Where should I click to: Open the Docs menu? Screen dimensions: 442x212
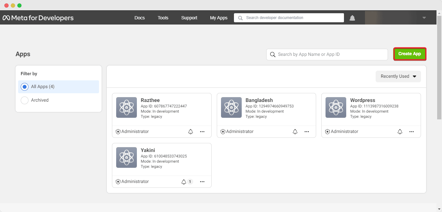point(139,18)
